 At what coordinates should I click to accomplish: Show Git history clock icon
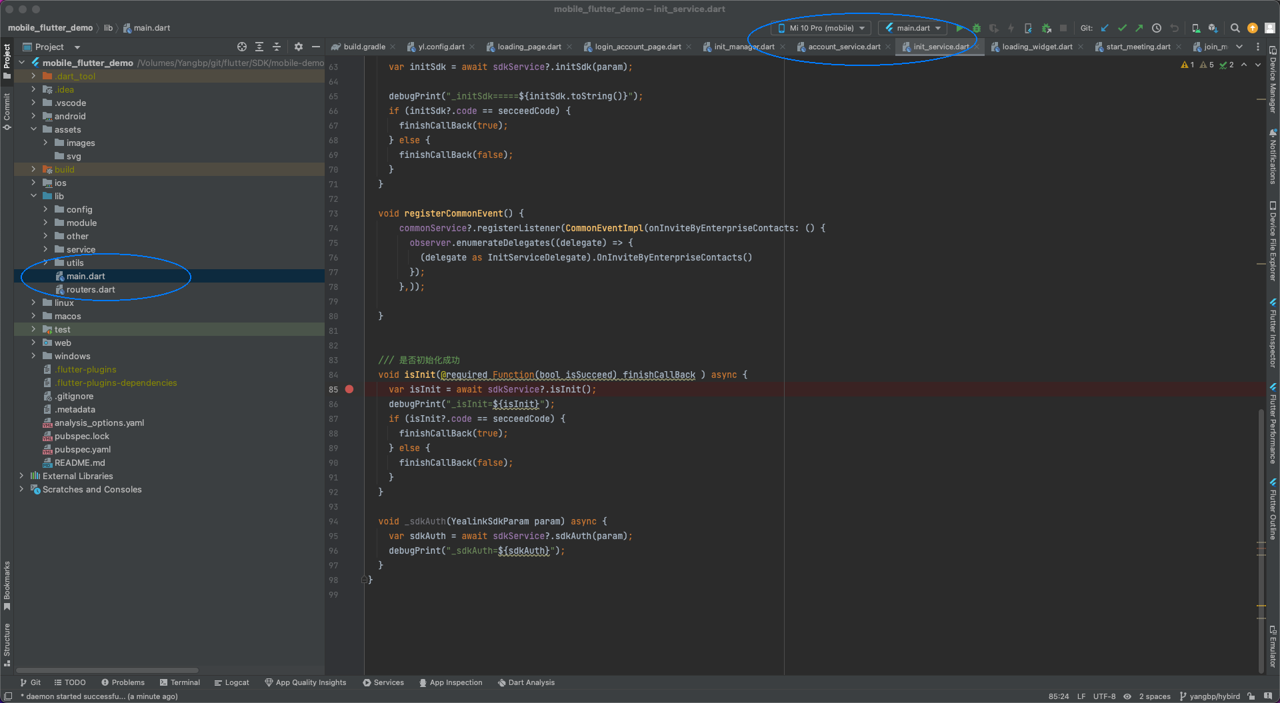pos(1157,28)
